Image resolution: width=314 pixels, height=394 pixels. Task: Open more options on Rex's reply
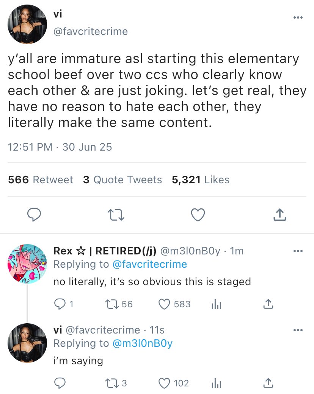coord(298,251)
